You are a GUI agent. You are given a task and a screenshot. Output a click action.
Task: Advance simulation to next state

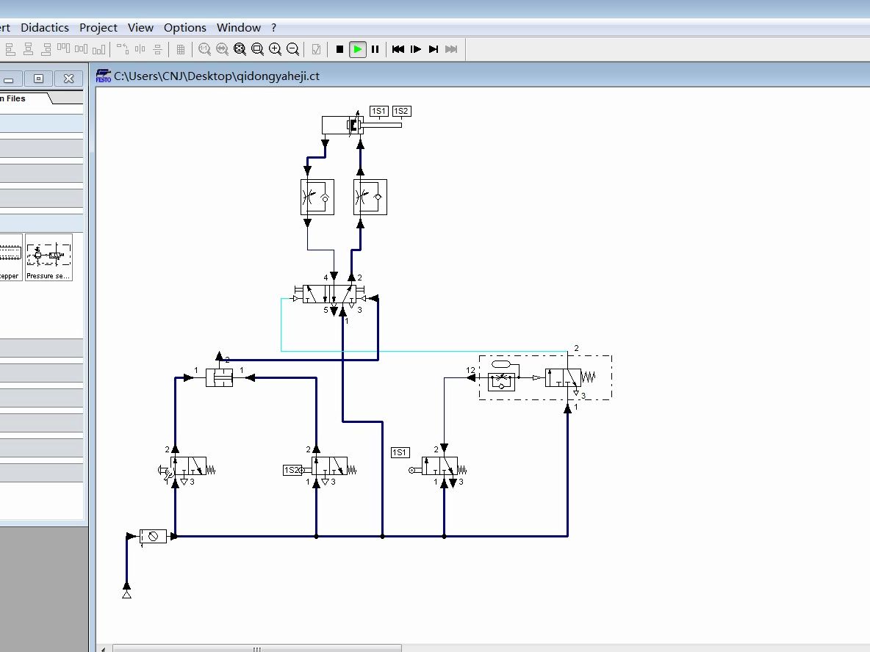pos(434,48)
